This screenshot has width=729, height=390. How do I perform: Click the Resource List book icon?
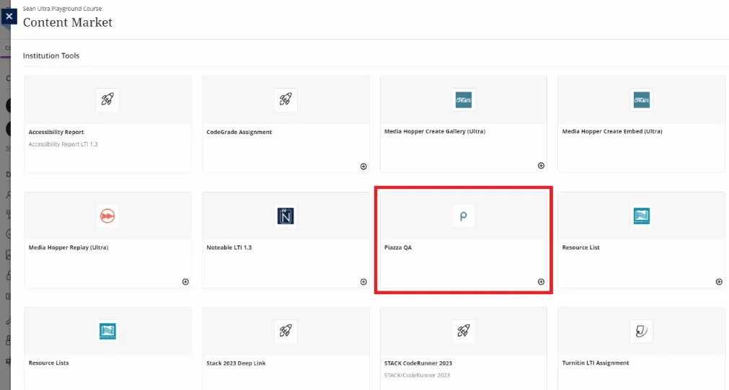pyautogui.click(x=642, y=216)
